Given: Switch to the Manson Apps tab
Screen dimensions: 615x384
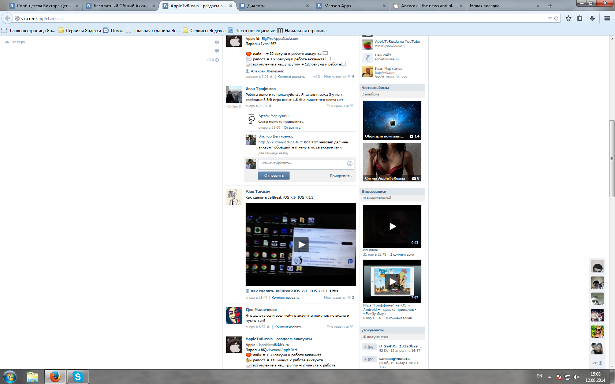Looking at the screenshot, I should (x=351, y=6).
